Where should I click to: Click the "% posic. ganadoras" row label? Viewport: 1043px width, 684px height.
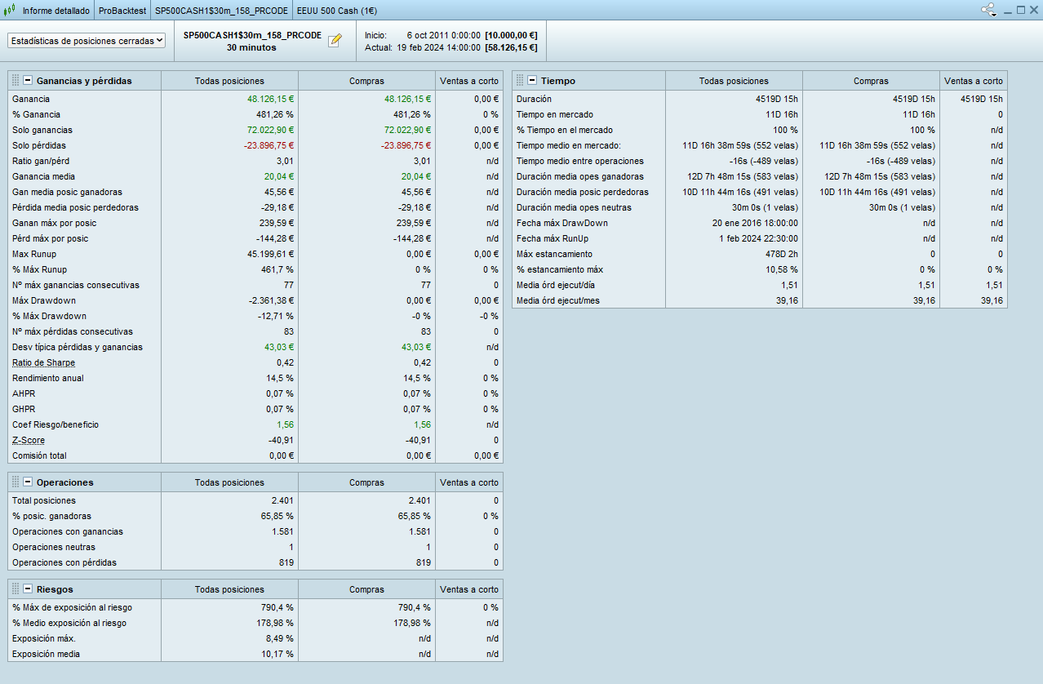click(x=51, y=516)
